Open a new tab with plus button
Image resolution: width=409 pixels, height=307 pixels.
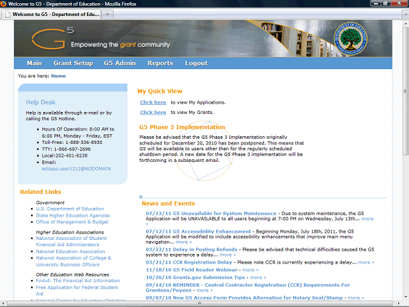107,14
